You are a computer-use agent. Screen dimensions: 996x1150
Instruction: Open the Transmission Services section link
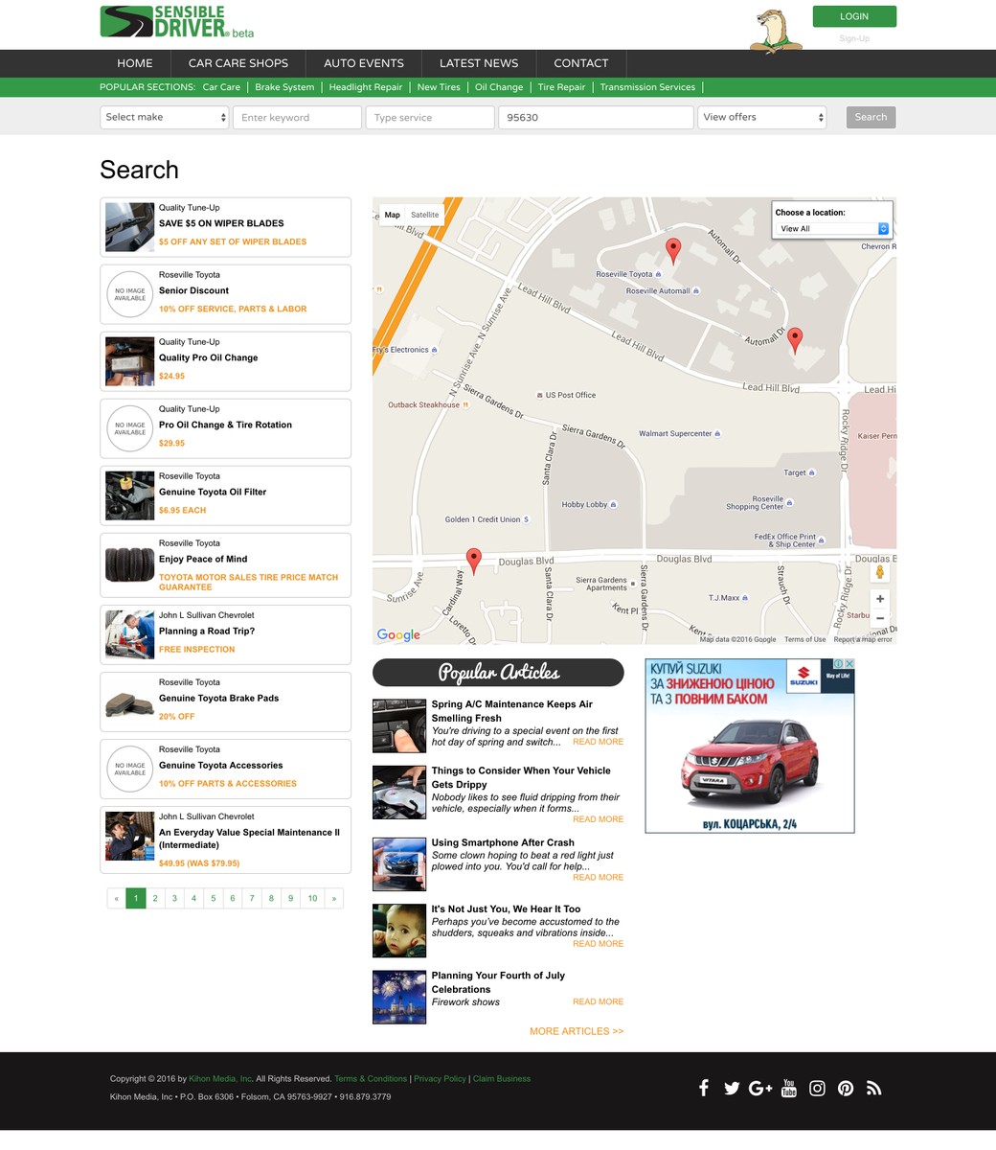[x=647, y=87]
